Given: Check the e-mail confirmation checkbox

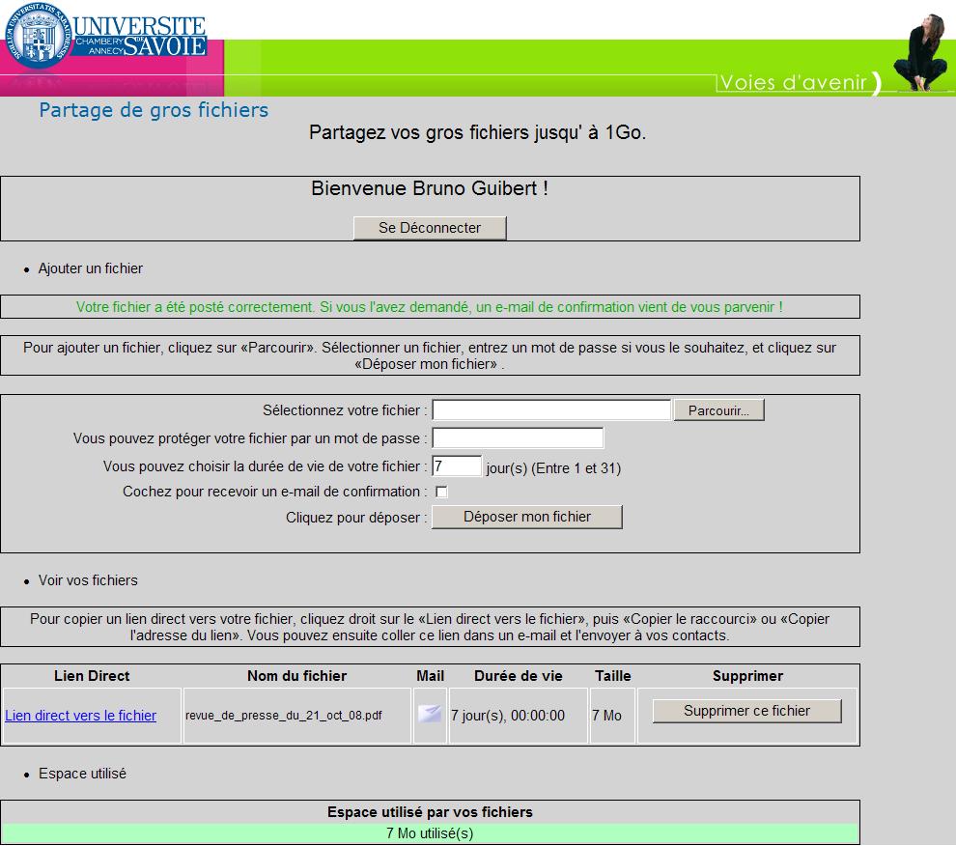Looking at the screenshot, I should coord(441,493).
